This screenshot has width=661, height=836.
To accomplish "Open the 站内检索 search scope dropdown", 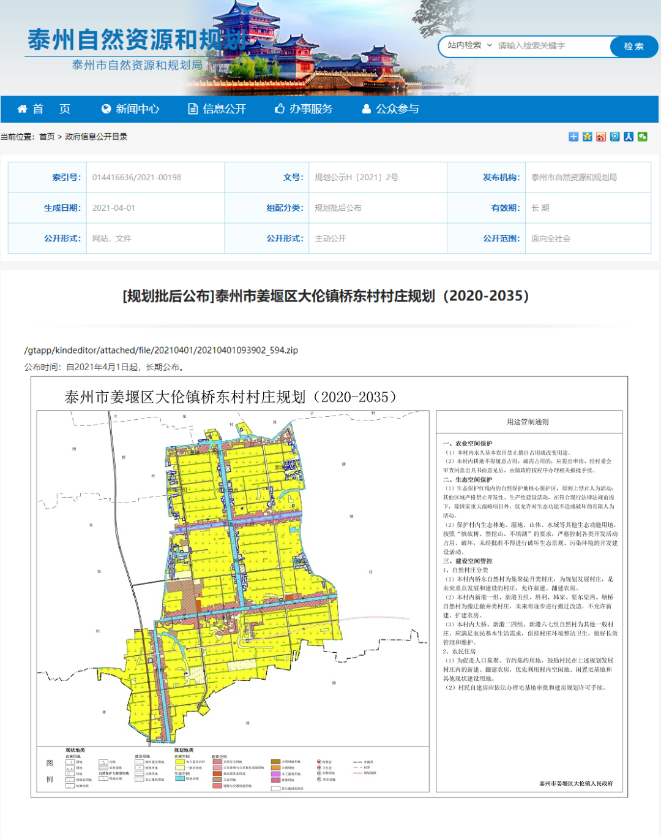I will (x=469, y=46).
